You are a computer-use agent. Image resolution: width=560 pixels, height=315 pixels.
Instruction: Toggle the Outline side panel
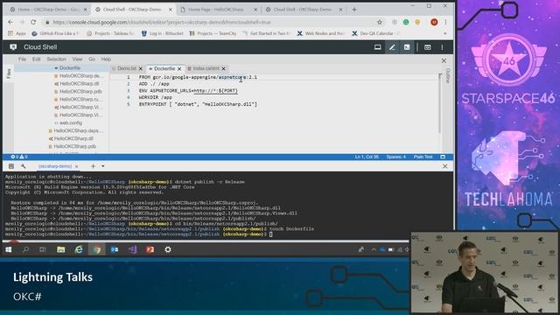(x=448, y=76)
